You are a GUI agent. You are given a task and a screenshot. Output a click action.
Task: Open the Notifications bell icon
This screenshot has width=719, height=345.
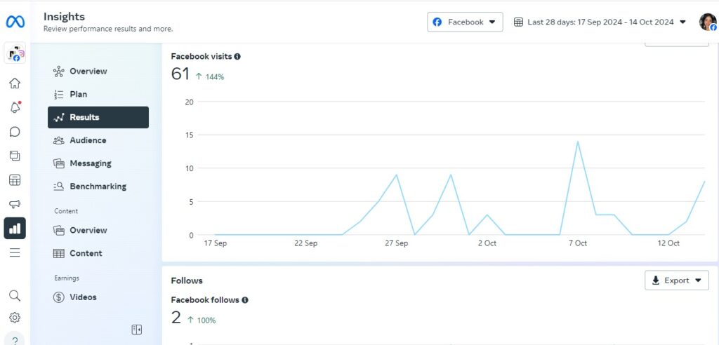coord(15,107)
